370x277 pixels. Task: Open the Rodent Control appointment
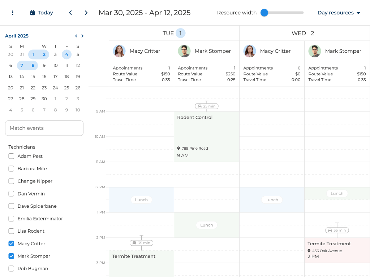tap(206, 136)
